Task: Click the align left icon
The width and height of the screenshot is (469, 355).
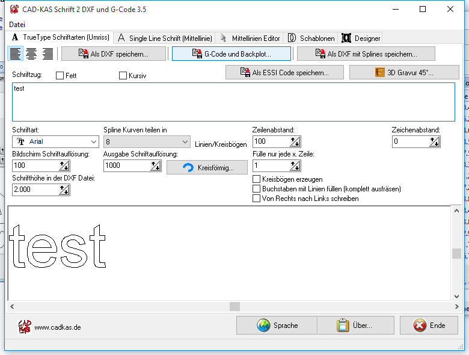Action: pyautogui.click(x=16, y=54)
